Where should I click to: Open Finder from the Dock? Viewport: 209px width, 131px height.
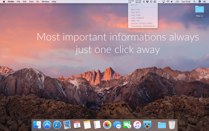tap(37, 125)
